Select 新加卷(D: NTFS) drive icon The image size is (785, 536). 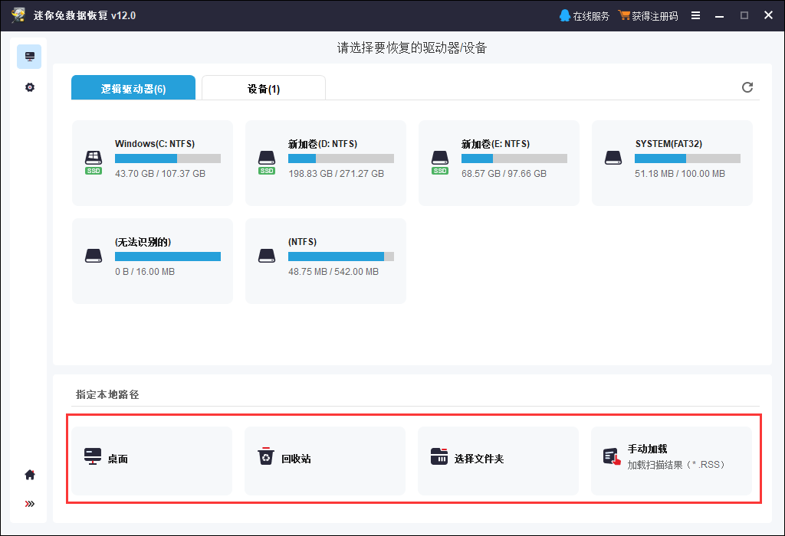(267, 162)
